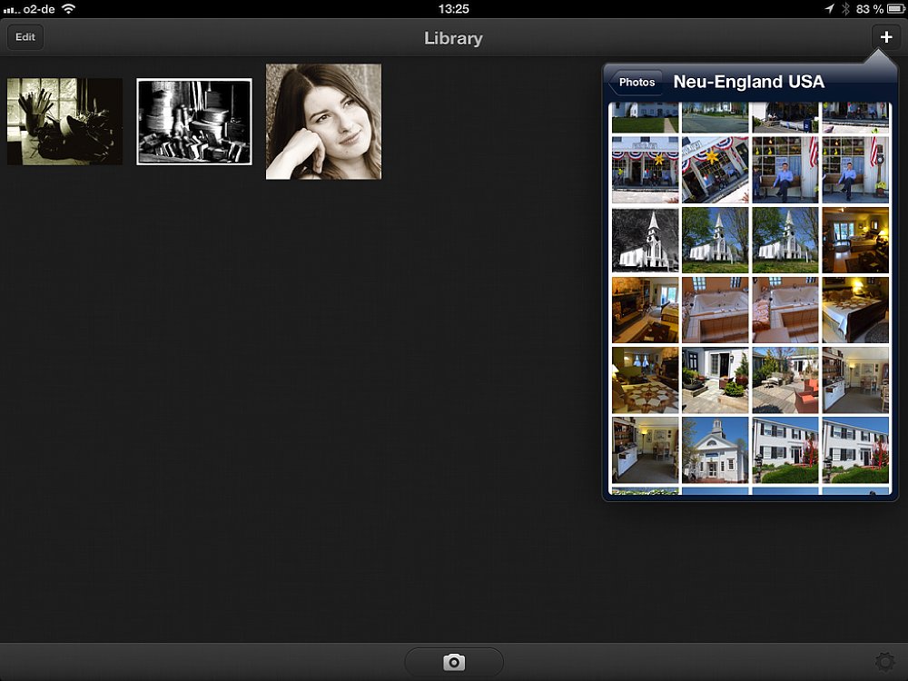This screenshot has width=908, height=681.
Task: Select the black-and-white stacked plates photo
Action: [x=194, y=122]
